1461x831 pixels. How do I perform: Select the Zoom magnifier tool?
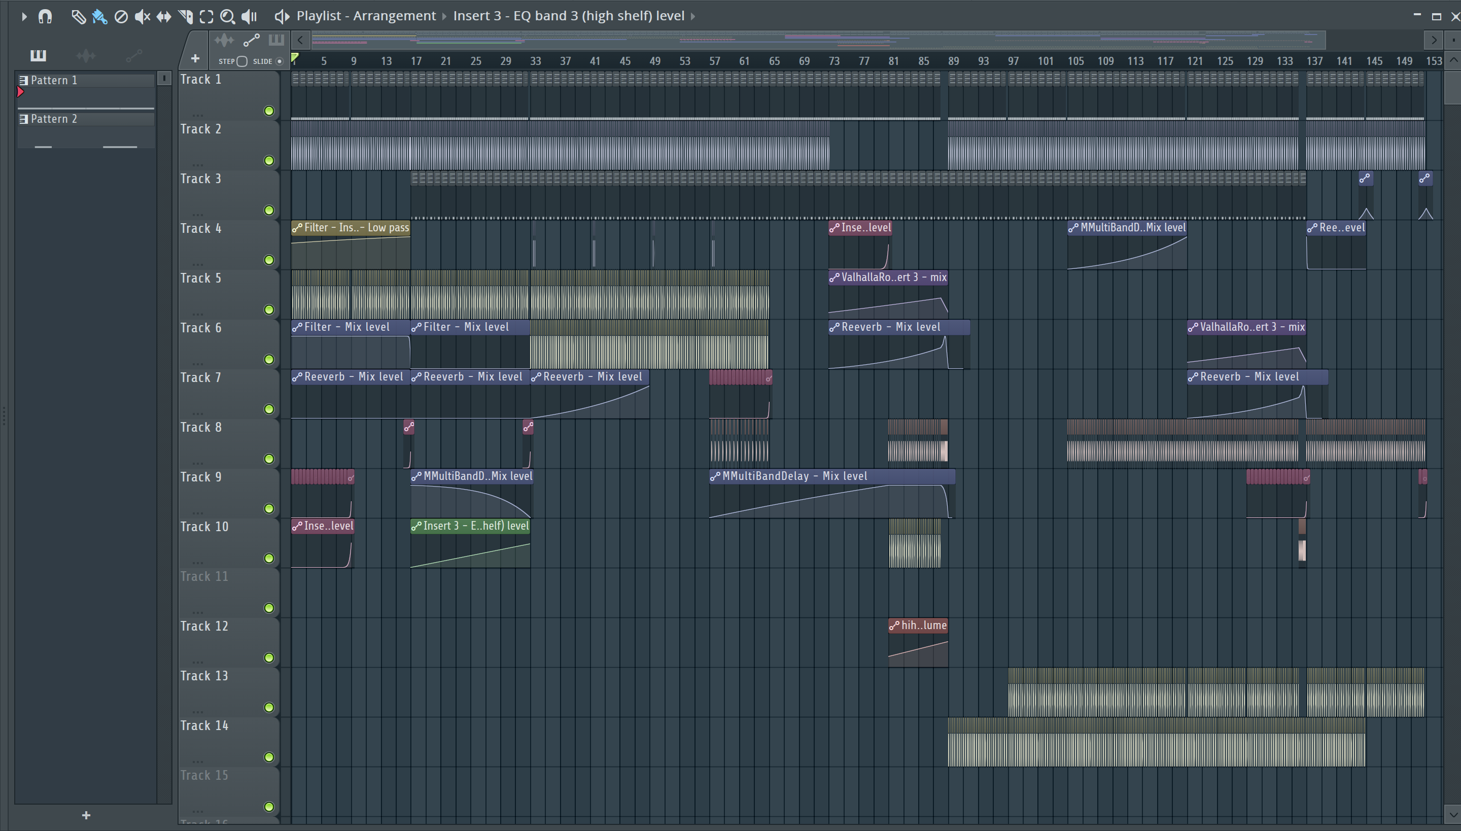pyautogui.click(x=228, y=17)
